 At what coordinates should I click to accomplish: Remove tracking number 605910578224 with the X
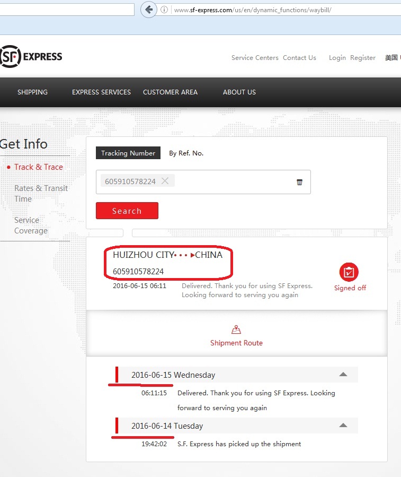coord(165,181)
